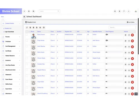Expand the Card Management sidebar menu
The image size is (139, 104).
pos(11,46)
